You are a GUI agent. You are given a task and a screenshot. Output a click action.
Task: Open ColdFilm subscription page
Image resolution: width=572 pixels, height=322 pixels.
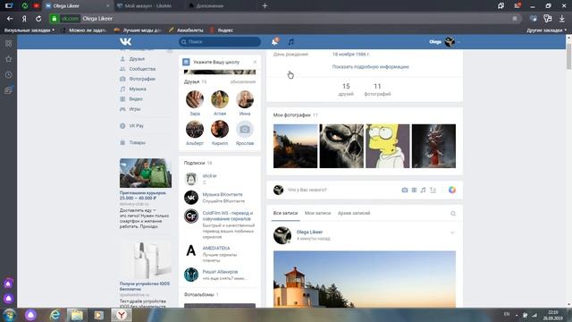click(228, 216)
